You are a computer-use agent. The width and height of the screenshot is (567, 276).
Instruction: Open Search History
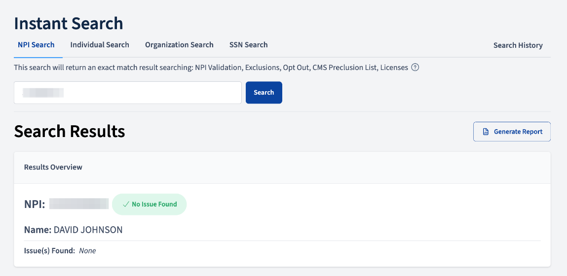pyautogui.click(x=518, y=45)
